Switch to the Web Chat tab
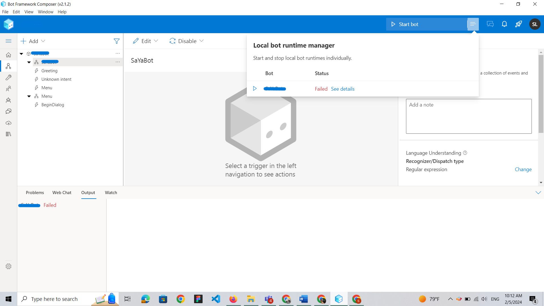 (62, 192)
